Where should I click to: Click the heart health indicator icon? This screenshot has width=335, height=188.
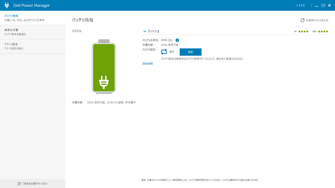(x=296, y=31)
